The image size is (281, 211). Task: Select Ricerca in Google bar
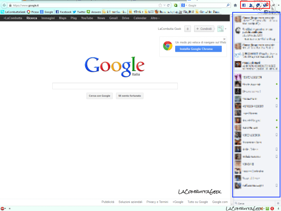(32, 18)
